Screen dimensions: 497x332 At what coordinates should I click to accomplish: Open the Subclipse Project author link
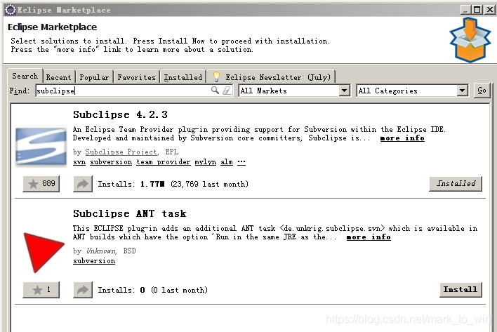click(121, 152)
